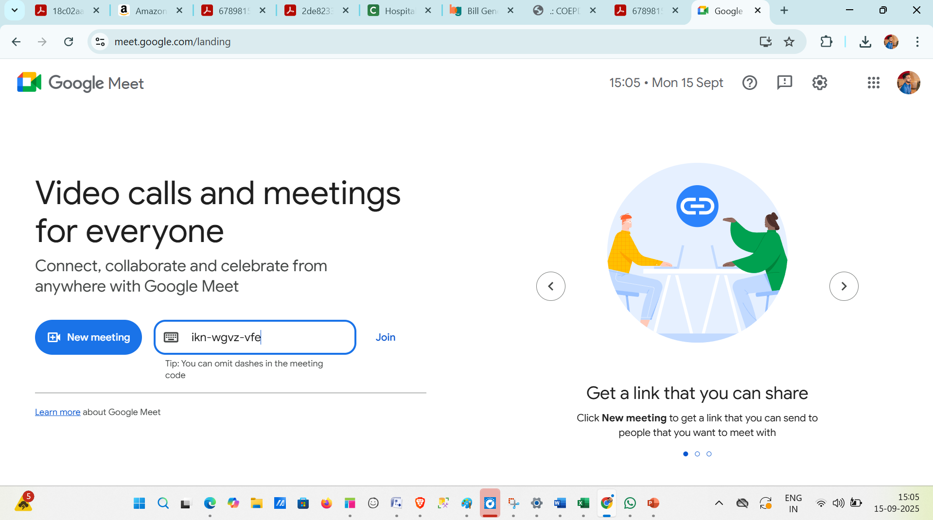933x520 pixels.
Task: Open the browser Extensions puzzle icon
Action: coord(826,42)
